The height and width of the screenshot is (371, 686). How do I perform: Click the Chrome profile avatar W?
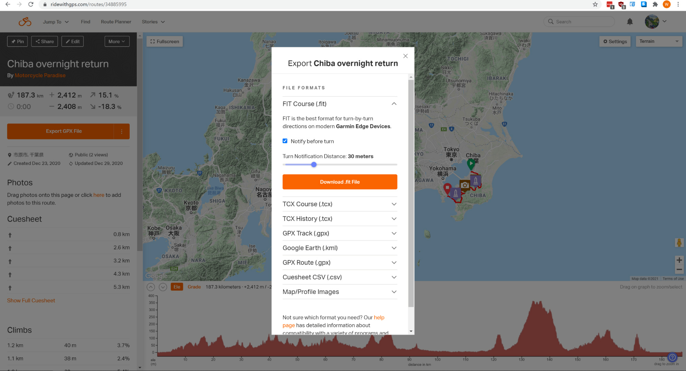click(666, 4)
